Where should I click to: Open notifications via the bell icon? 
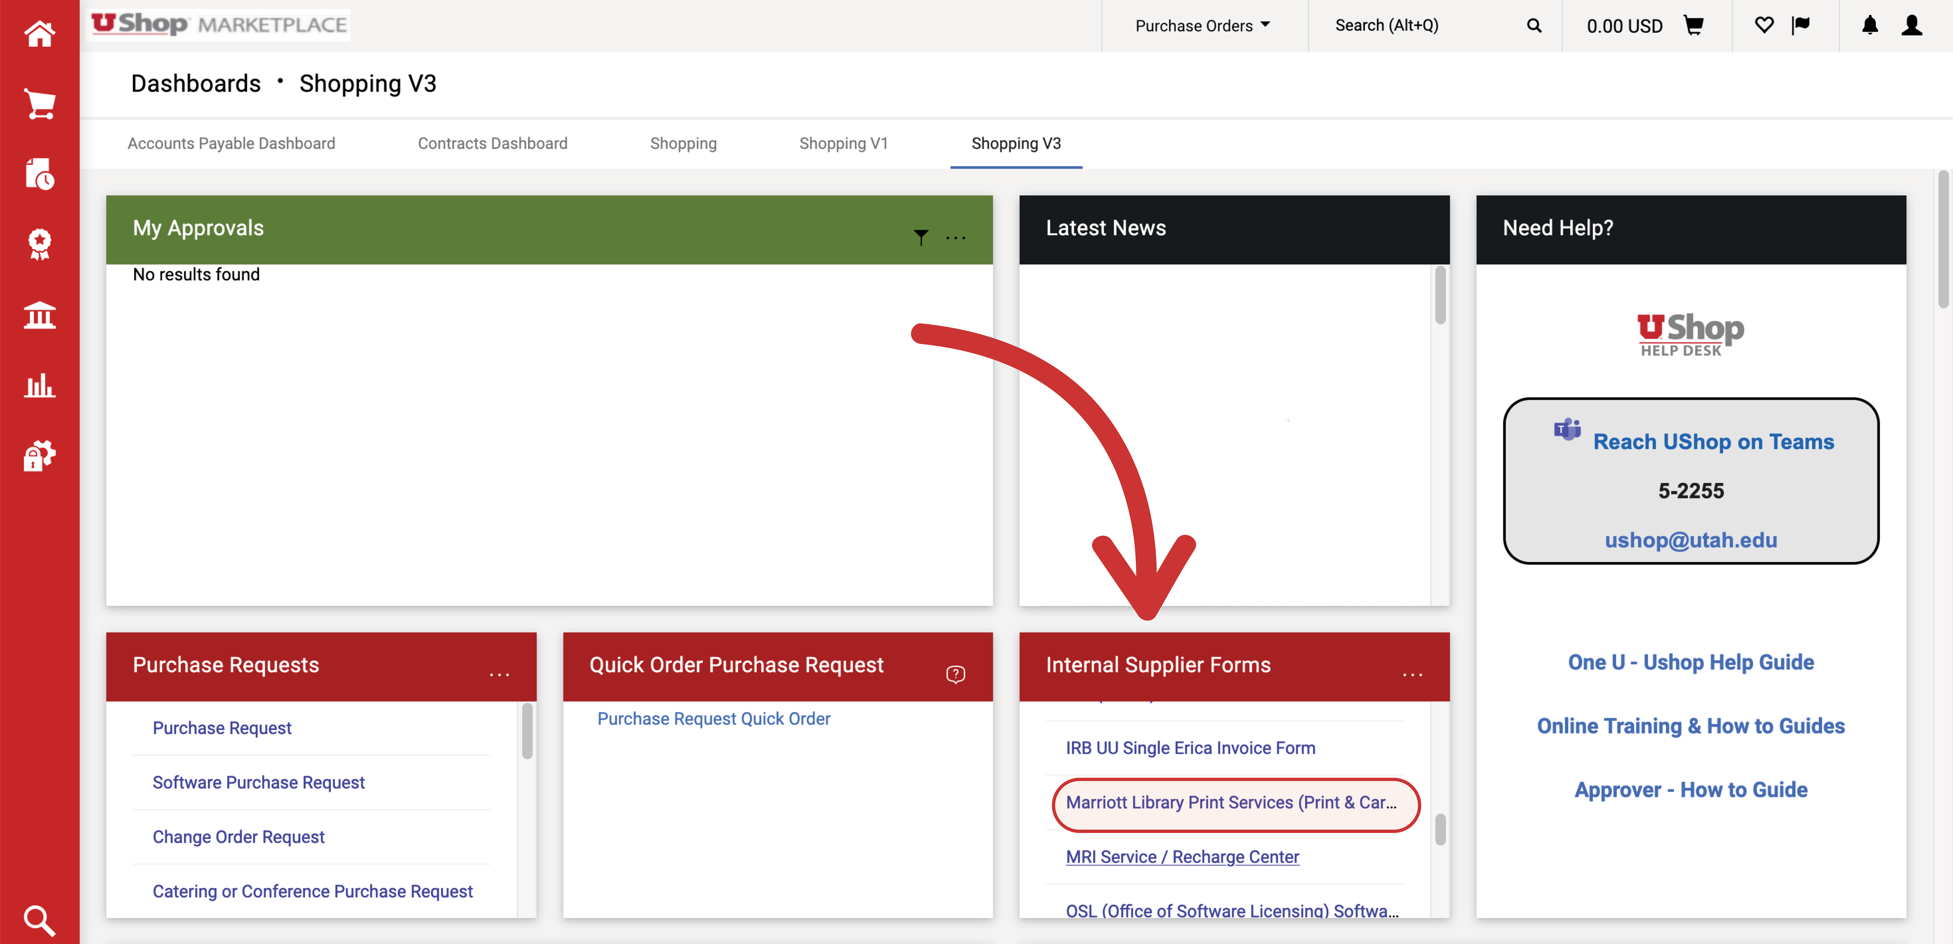coord(1869,25)
